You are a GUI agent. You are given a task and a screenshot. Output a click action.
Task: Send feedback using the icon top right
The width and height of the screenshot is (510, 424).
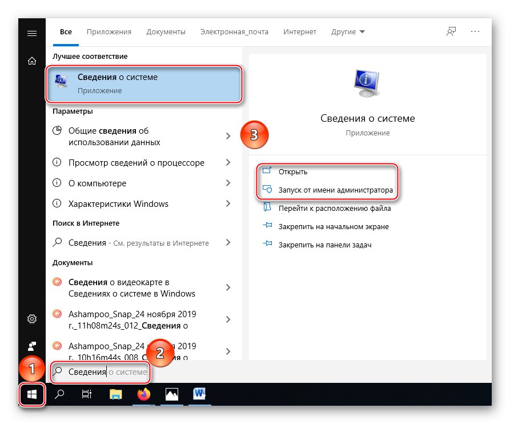(x=451, y=32)
